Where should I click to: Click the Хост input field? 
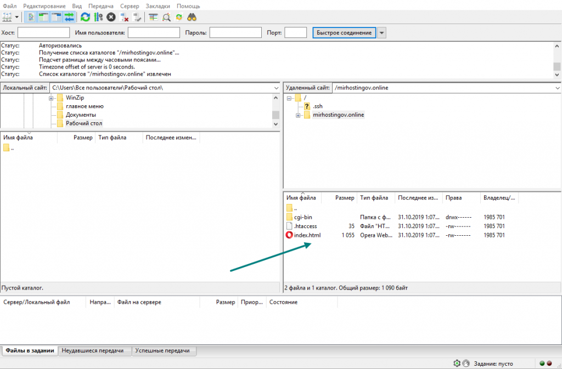[x=43, y=32]
